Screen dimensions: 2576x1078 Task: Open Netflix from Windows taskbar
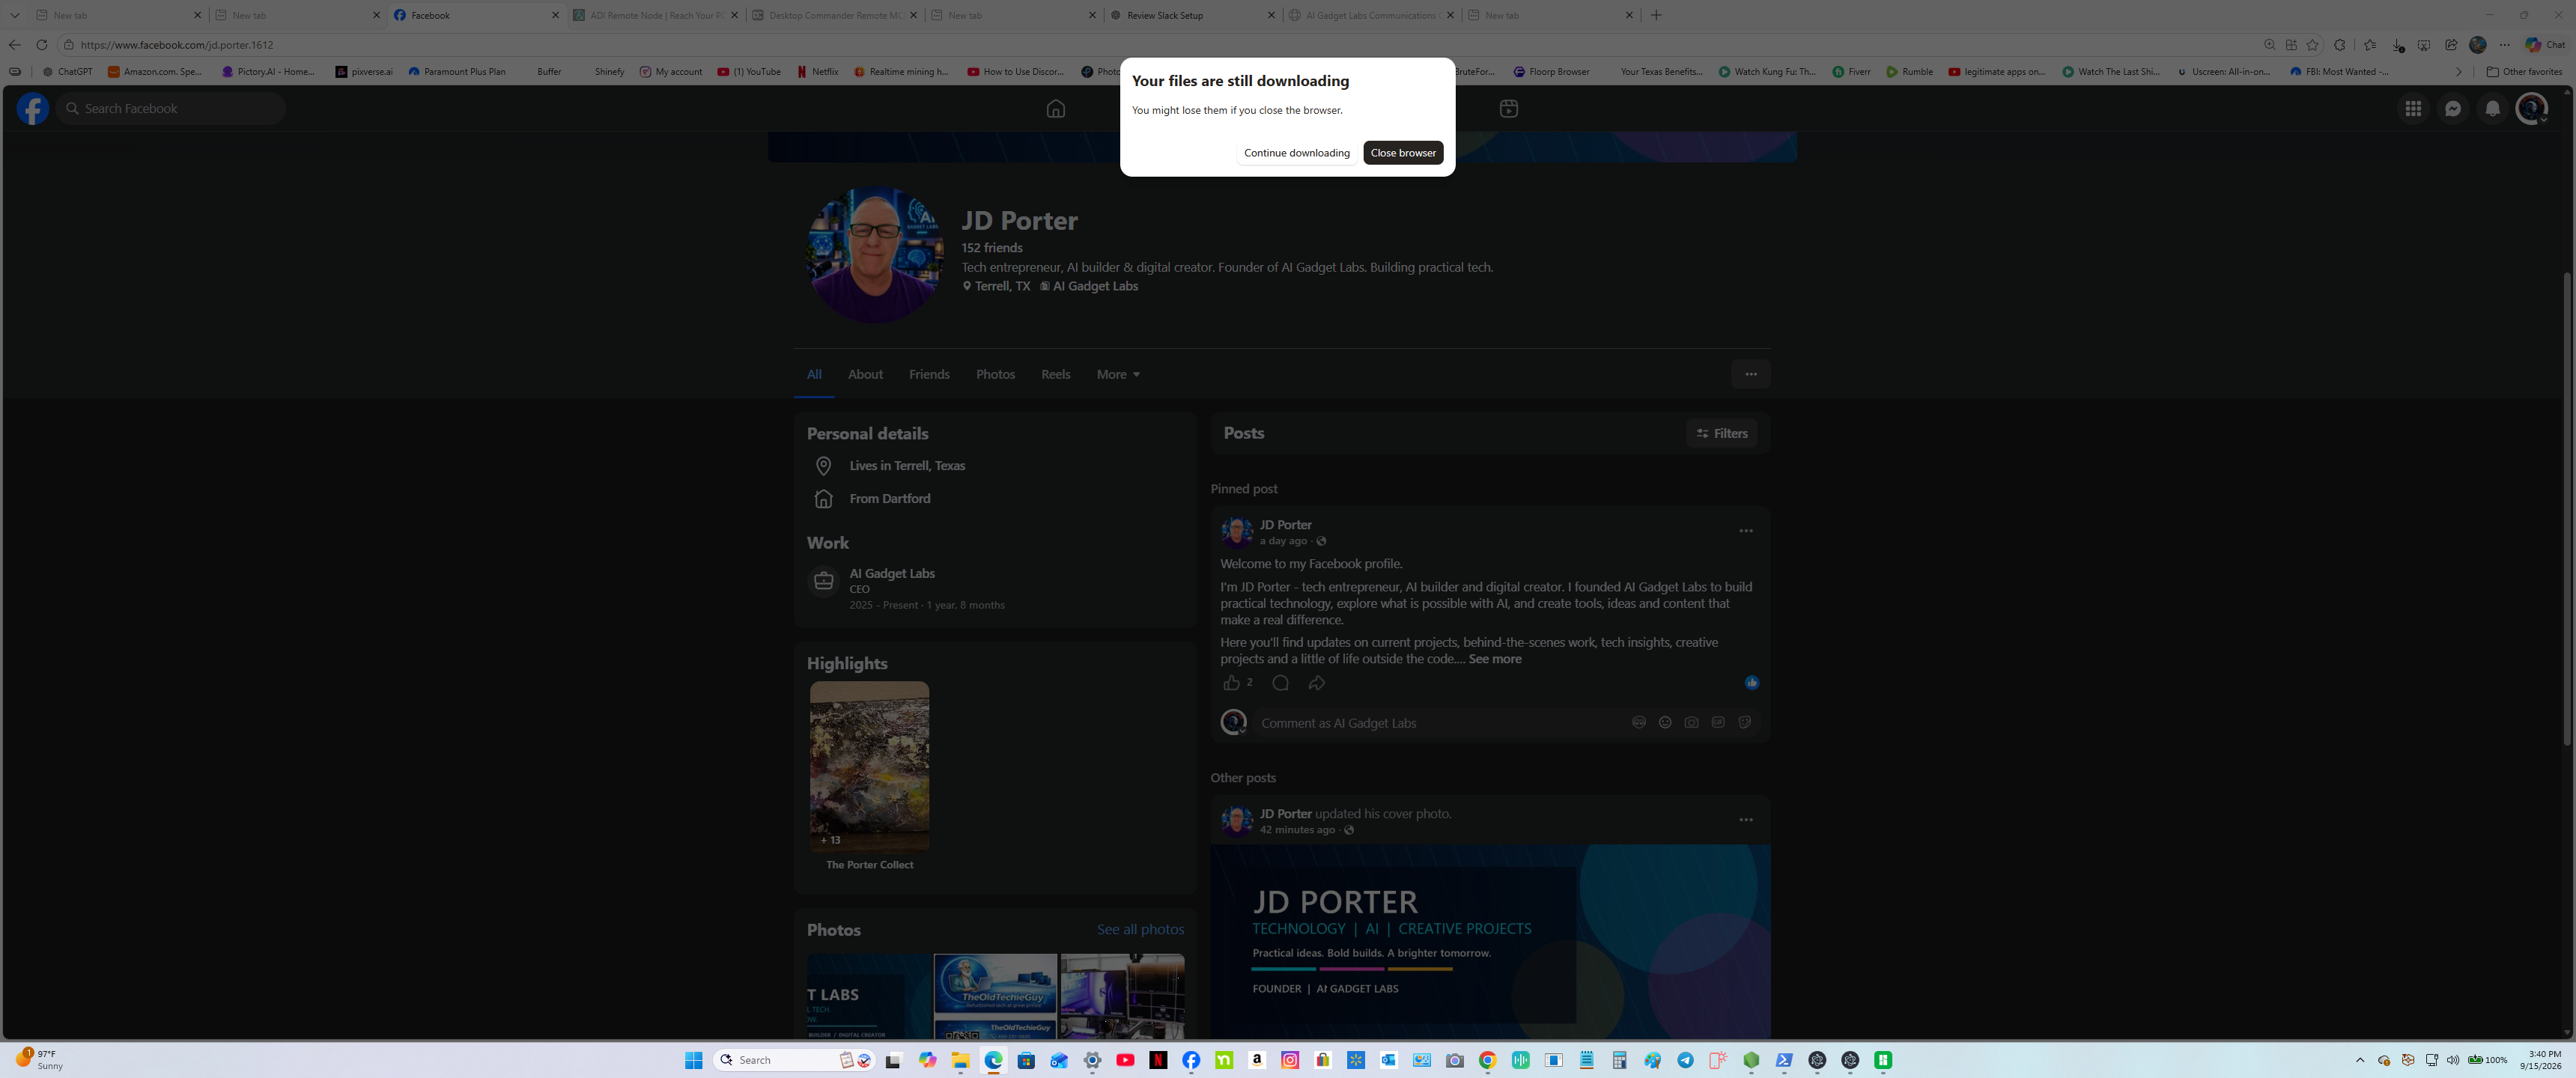1158,1060
